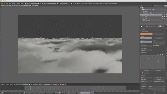Click the control point on falloff curve
167x94 pixels.
click(x=148, y=58)
